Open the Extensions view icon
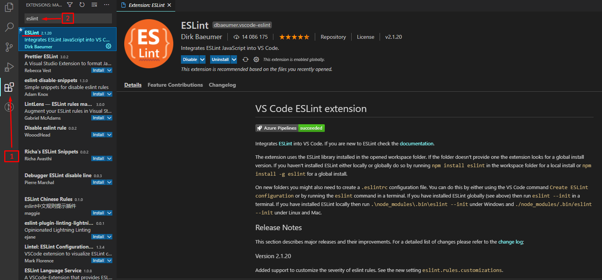This screenshot has width=602, height=280. click(9, 87)
